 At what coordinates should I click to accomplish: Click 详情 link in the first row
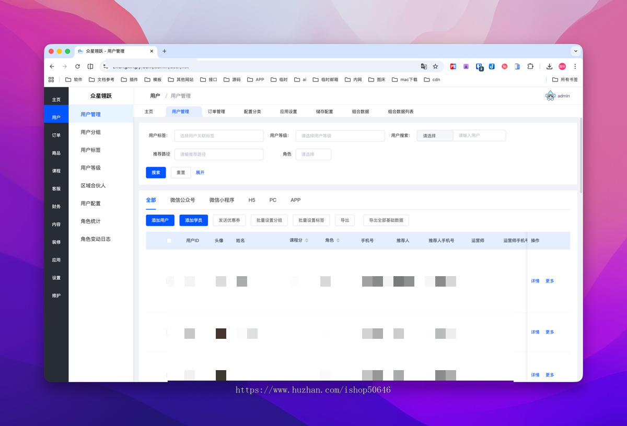click(x=535, y=281)
